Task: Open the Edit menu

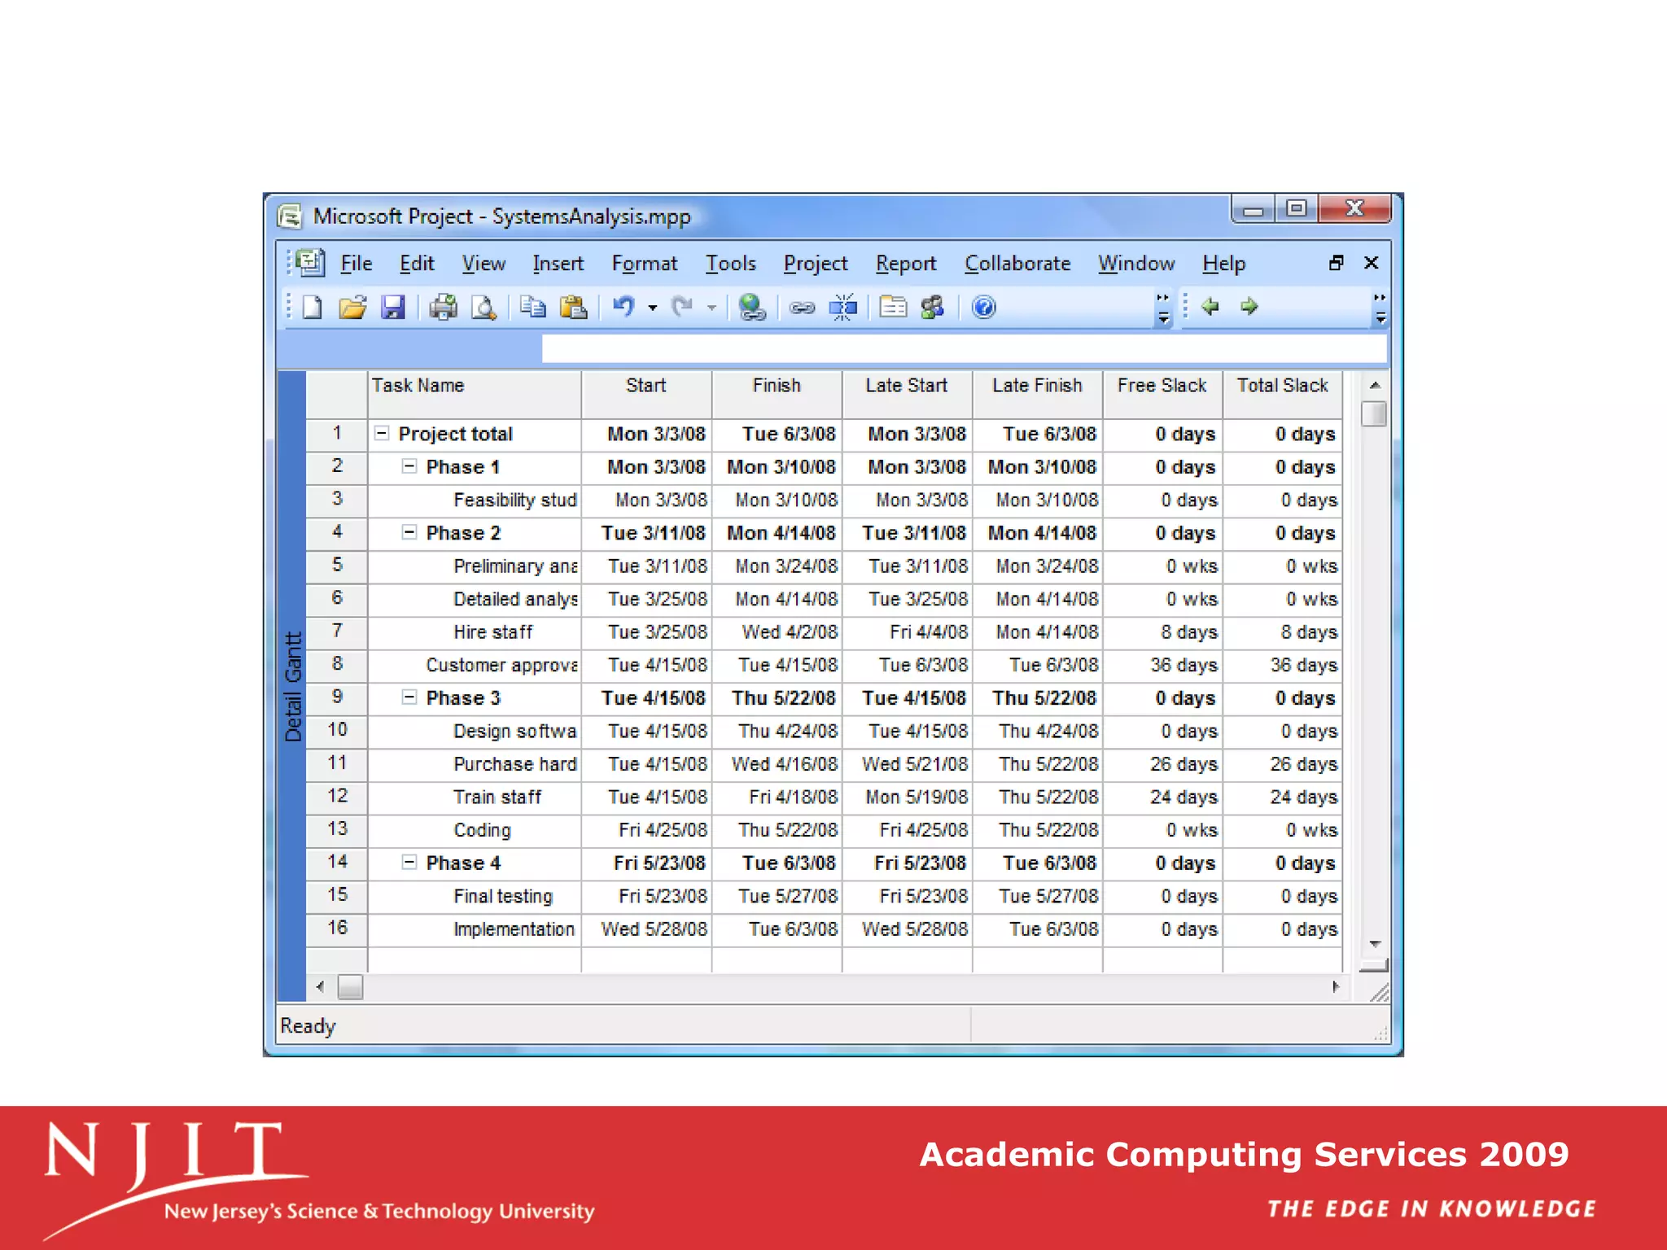Action: pyautogui.click(x=417, y=264)
